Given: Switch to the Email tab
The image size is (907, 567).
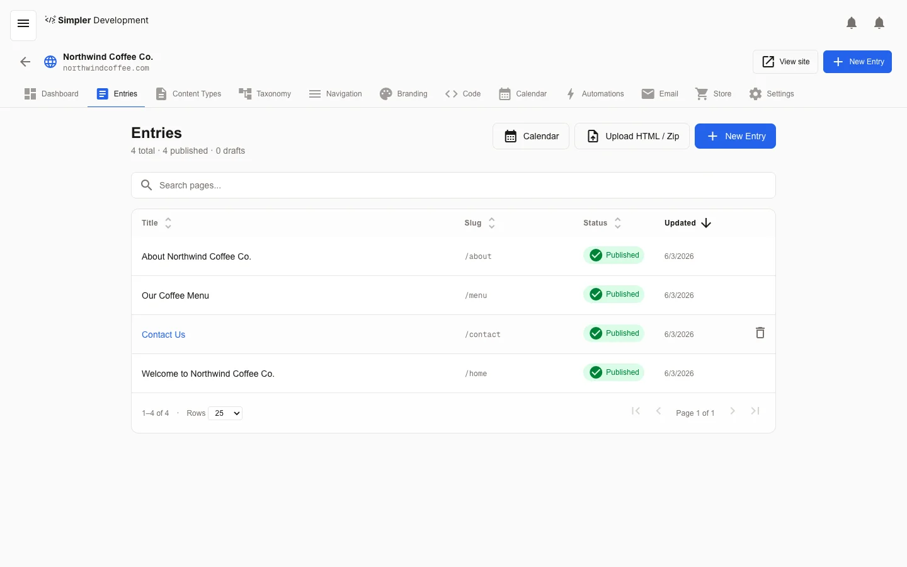Looking at the screenshot, I should [x=660, y=94].
